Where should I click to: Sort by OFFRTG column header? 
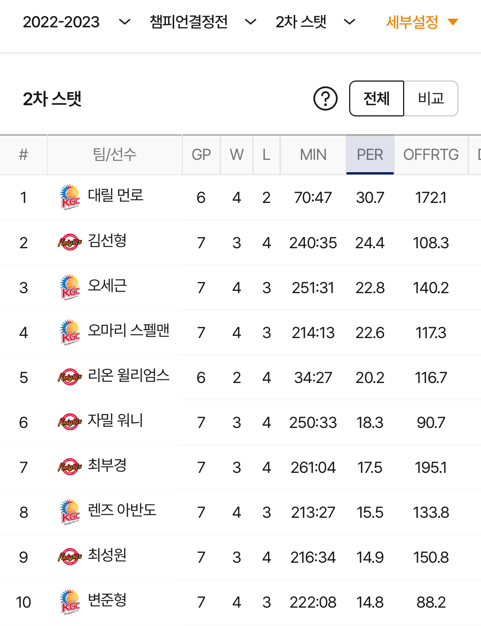pos(431,155)
